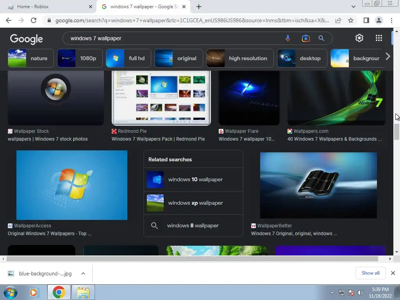Filter results by high resolution chip
400x300 pixels.
point(240,58)
